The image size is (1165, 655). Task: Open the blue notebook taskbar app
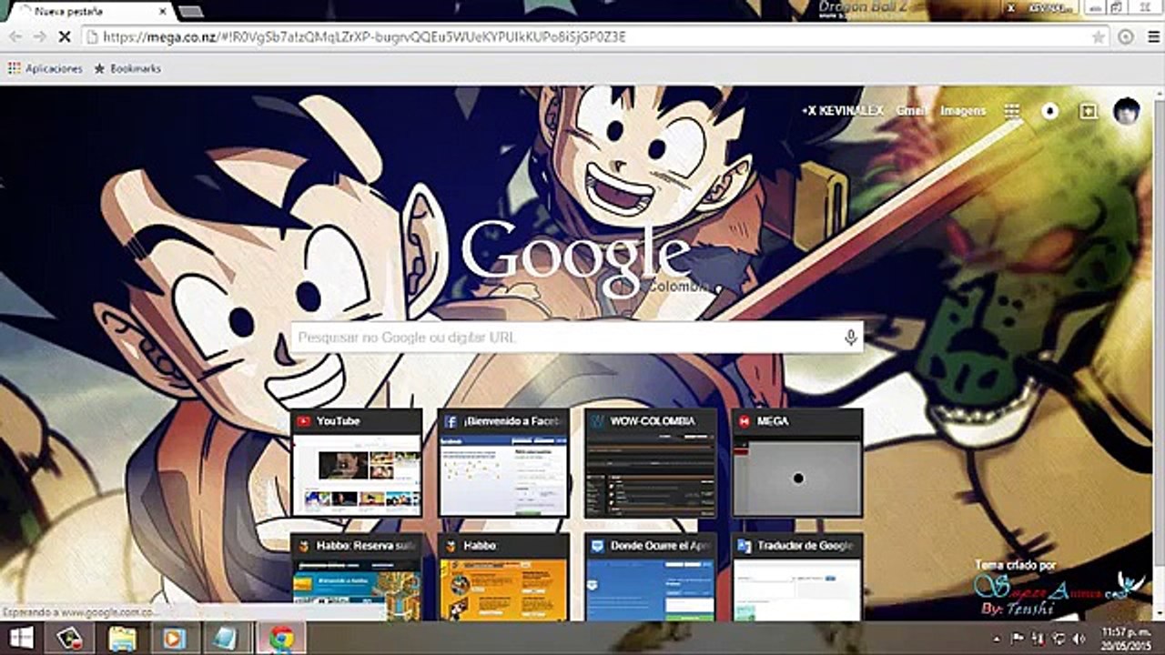[226, 639]
